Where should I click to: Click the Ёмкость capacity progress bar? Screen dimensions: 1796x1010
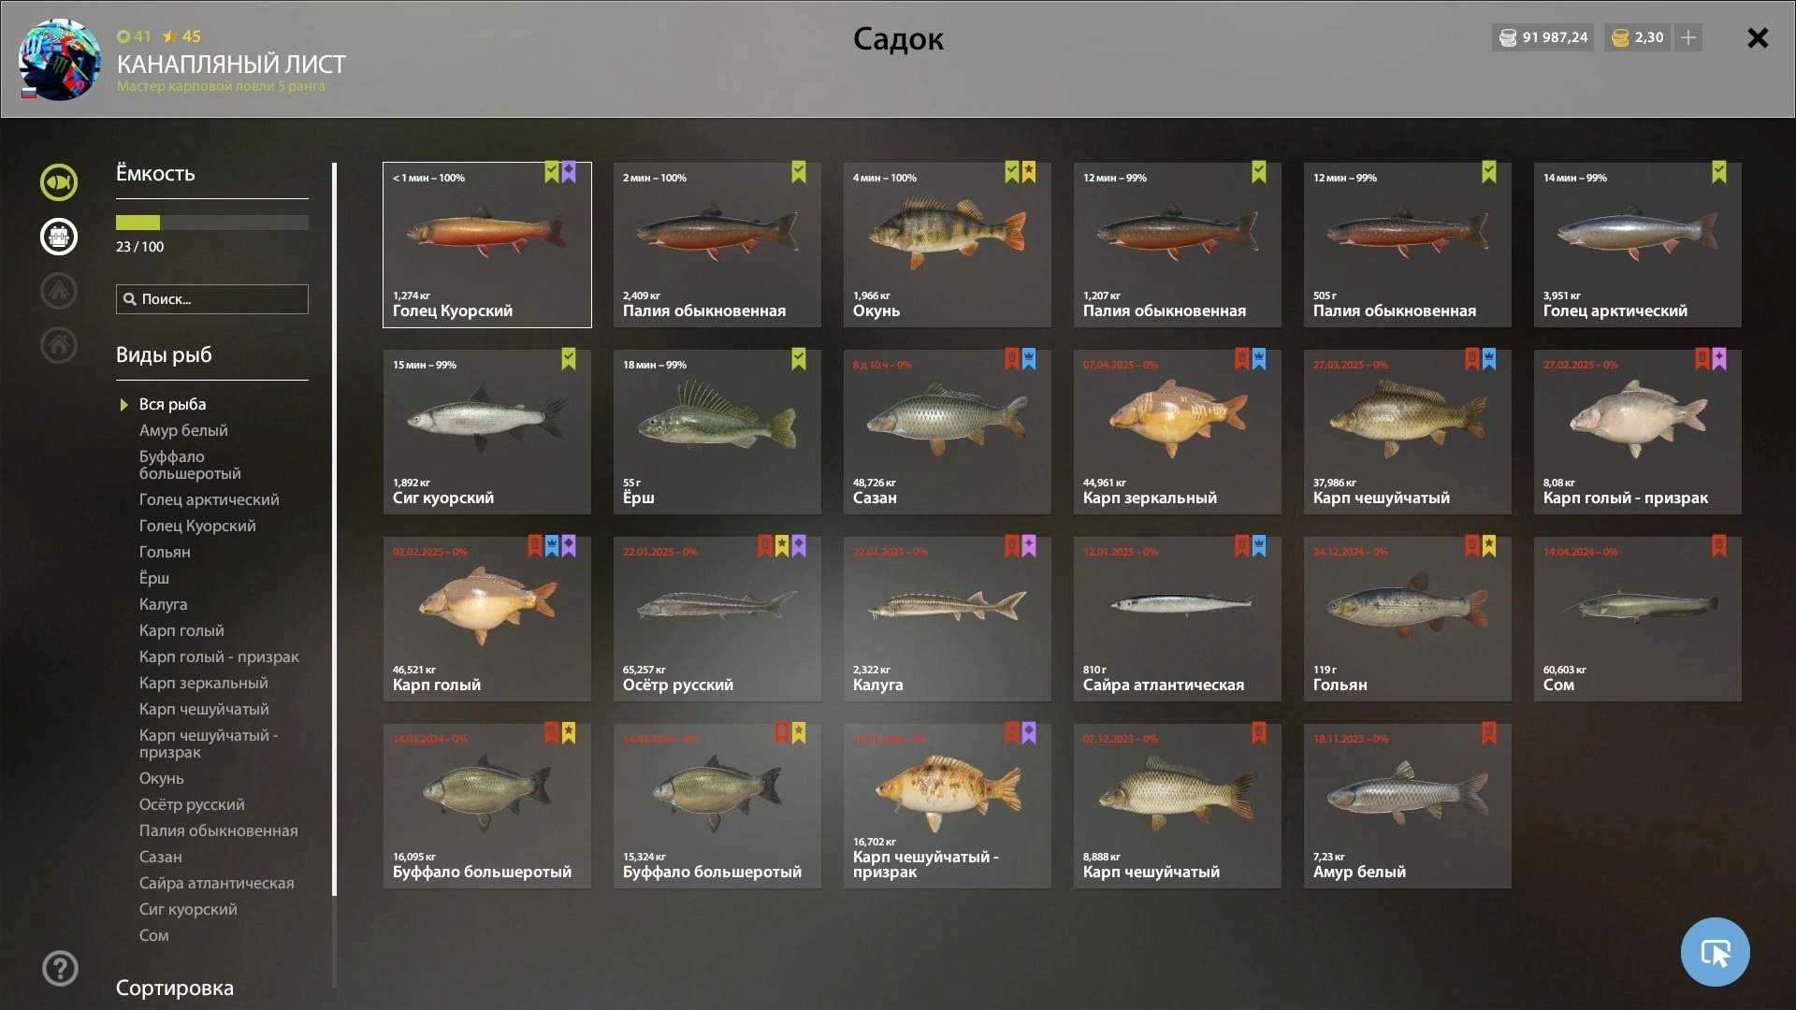[x=212, y=223]
